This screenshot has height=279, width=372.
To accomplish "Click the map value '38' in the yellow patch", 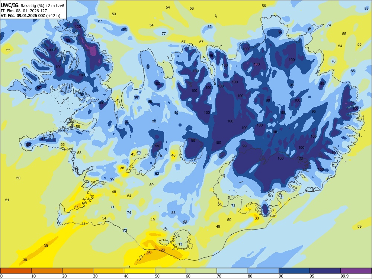I will click(122, 168).
